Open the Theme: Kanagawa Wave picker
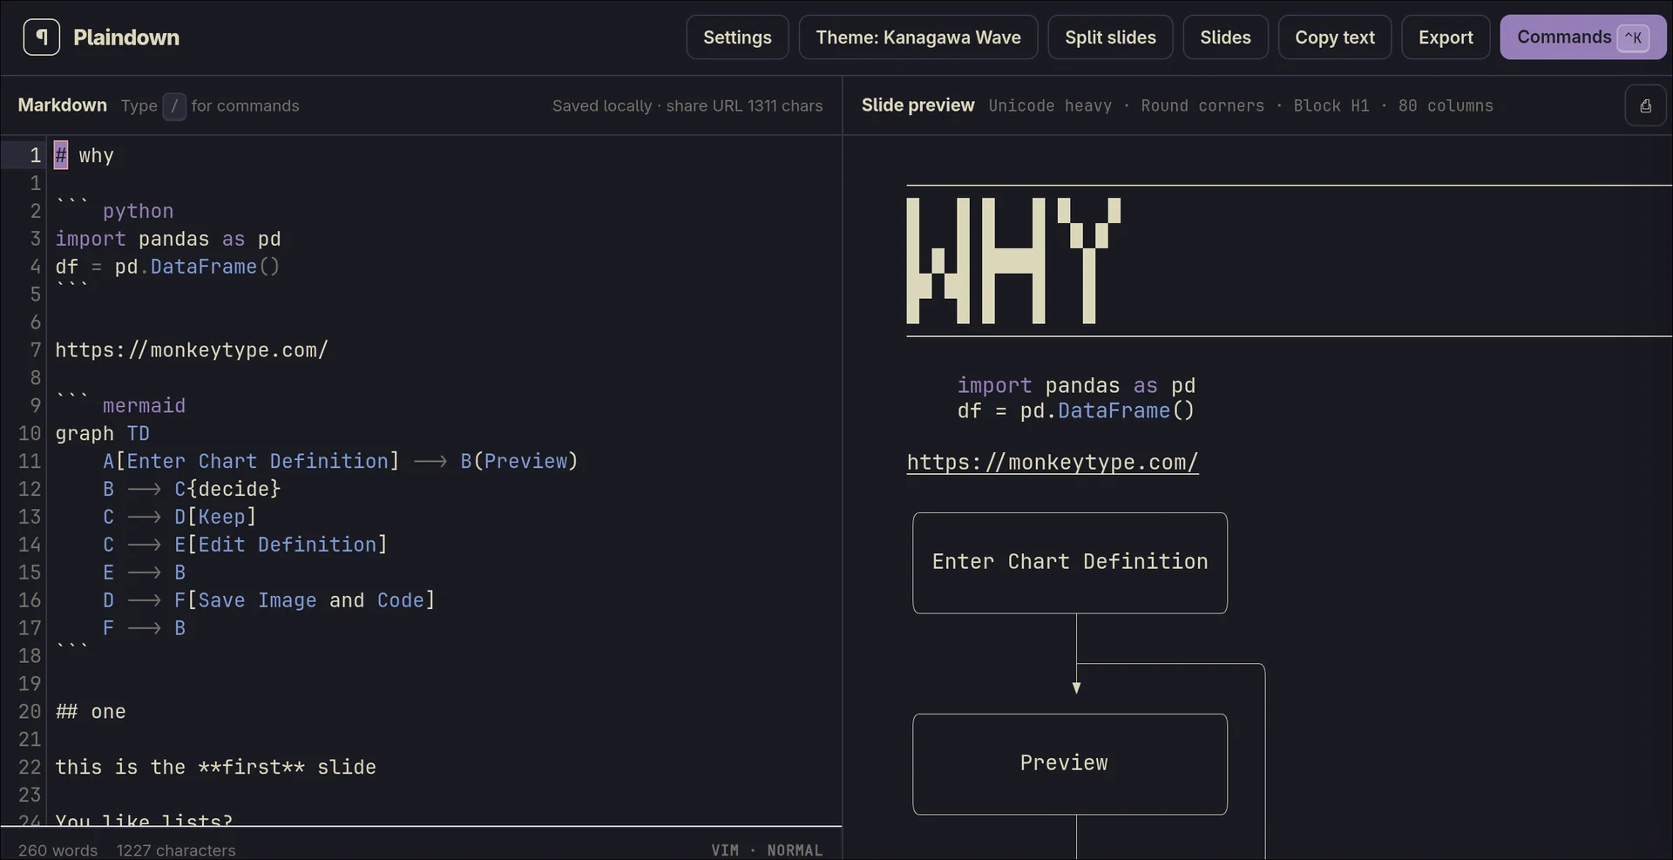 [918, 37]
